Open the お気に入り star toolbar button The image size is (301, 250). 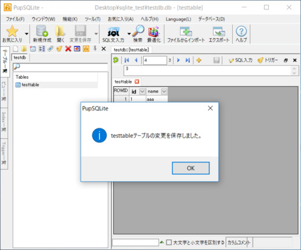tap(12, 34)
